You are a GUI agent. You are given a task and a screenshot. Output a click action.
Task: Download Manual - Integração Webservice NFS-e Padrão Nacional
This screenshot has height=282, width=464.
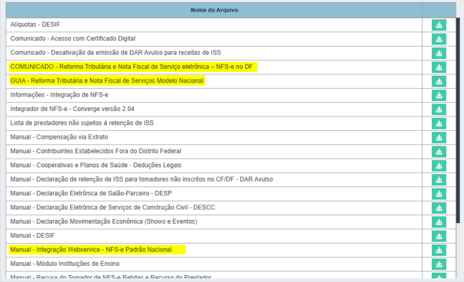439,250
